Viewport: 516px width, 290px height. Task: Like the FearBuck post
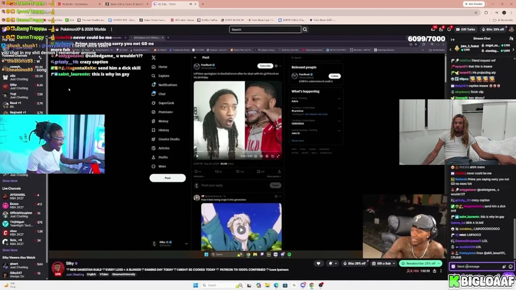tap(238, 172)
